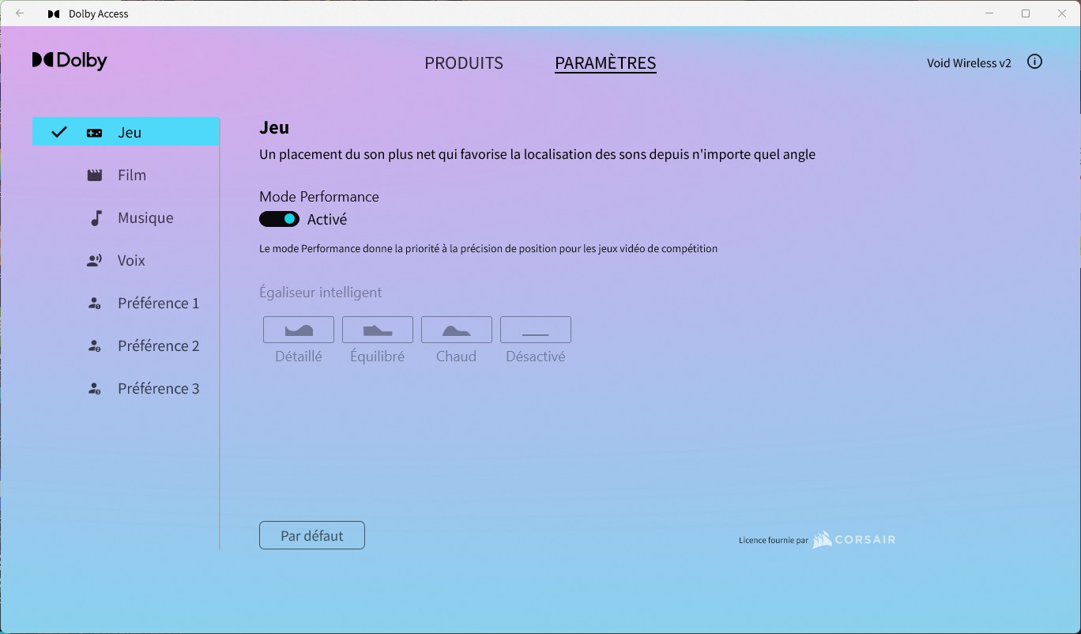
Task: Open the PARAMÈTRES tab
Action: pyautogui.click(x=605, y=63)
